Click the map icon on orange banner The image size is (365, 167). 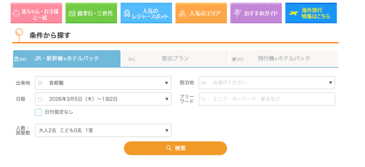click(x=182, y=13)
